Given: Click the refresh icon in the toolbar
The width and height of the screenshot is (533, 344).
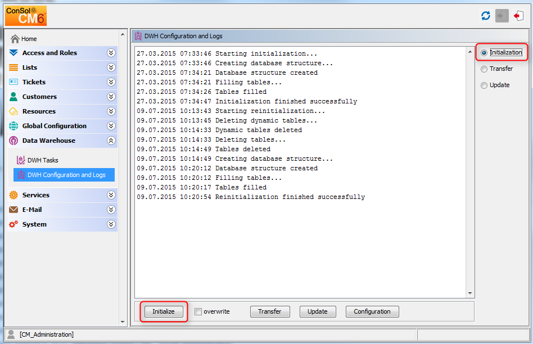Looking at the screenshot, I should point(486,16).
